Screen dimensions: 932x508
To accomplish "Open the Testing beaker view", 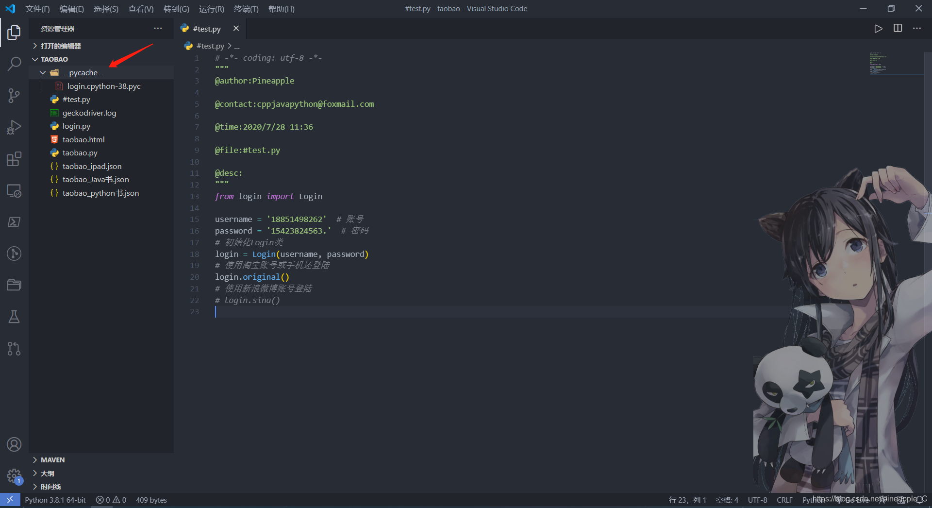I will click(x=14, y=317).
